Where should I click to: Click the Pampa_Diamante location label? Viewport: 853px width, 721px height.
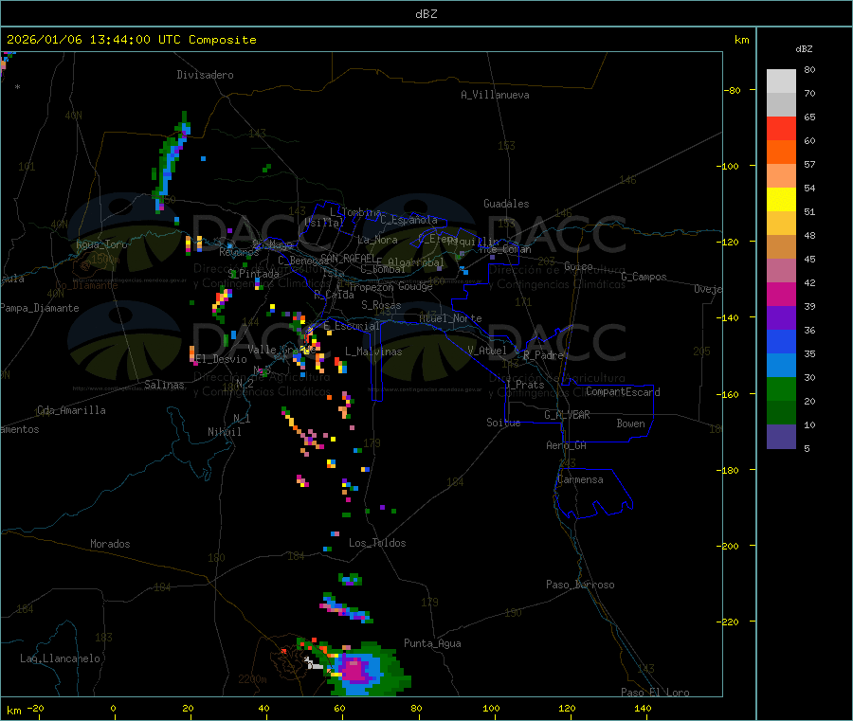click(40, 308)
